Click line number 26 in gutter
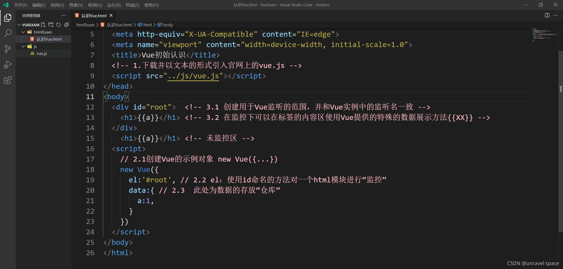 pyautogui.click(x=90, y=253)
